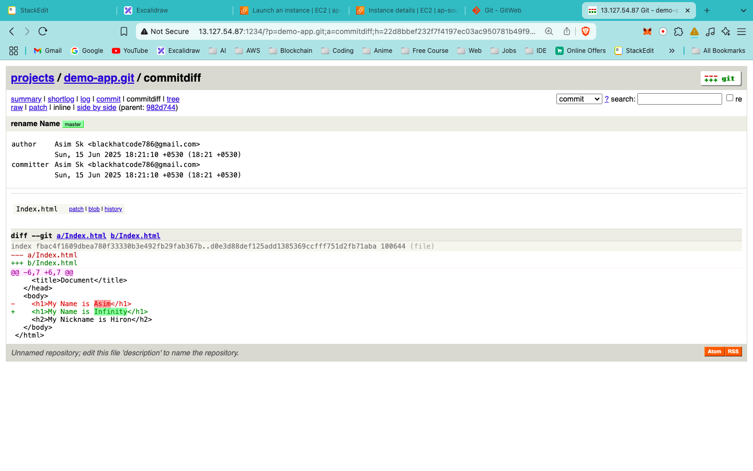Image resolution: width=753 pixels, height=471 pixels.
Task: Open Brave Shields icon
Action: tap(586, 31)
